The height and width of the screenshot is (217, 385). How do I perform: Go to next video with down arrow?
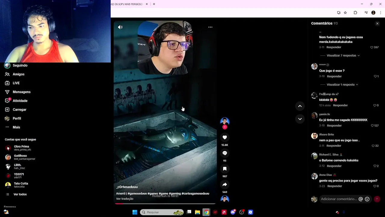[300, 119]
